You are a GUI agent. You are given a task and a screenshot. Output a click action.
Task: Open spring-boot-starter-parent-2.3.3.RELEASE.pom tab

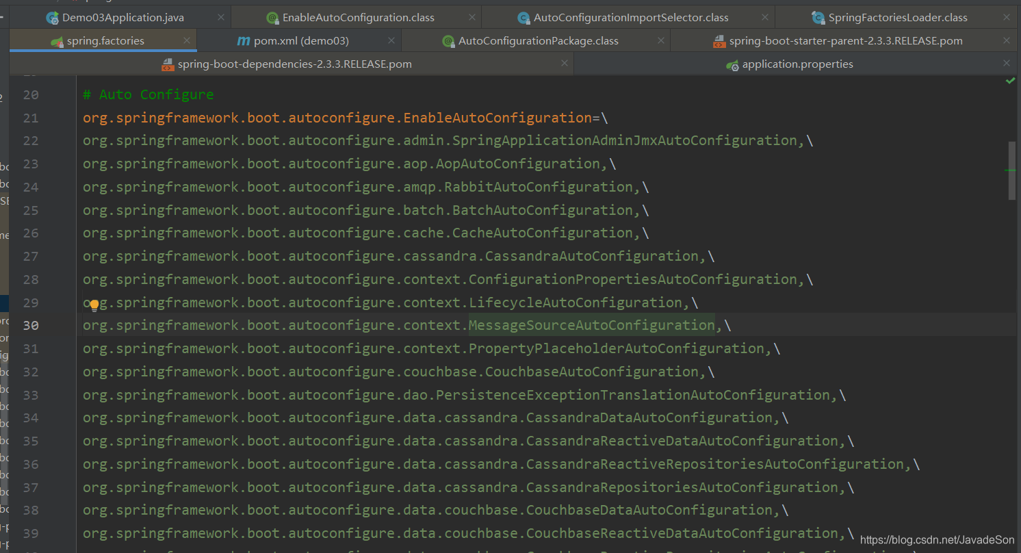(x=844, y=40)
